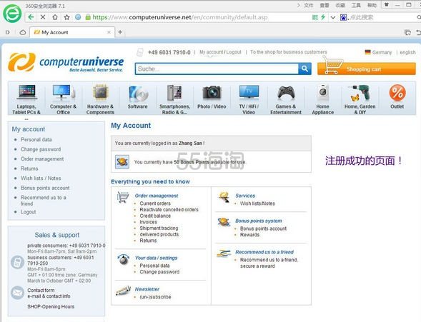Open Software category
421x322 pixels.
point(137,97)
